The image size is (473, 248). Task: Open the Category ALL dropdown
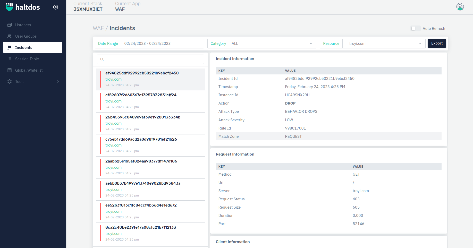(x=272, y=44)
